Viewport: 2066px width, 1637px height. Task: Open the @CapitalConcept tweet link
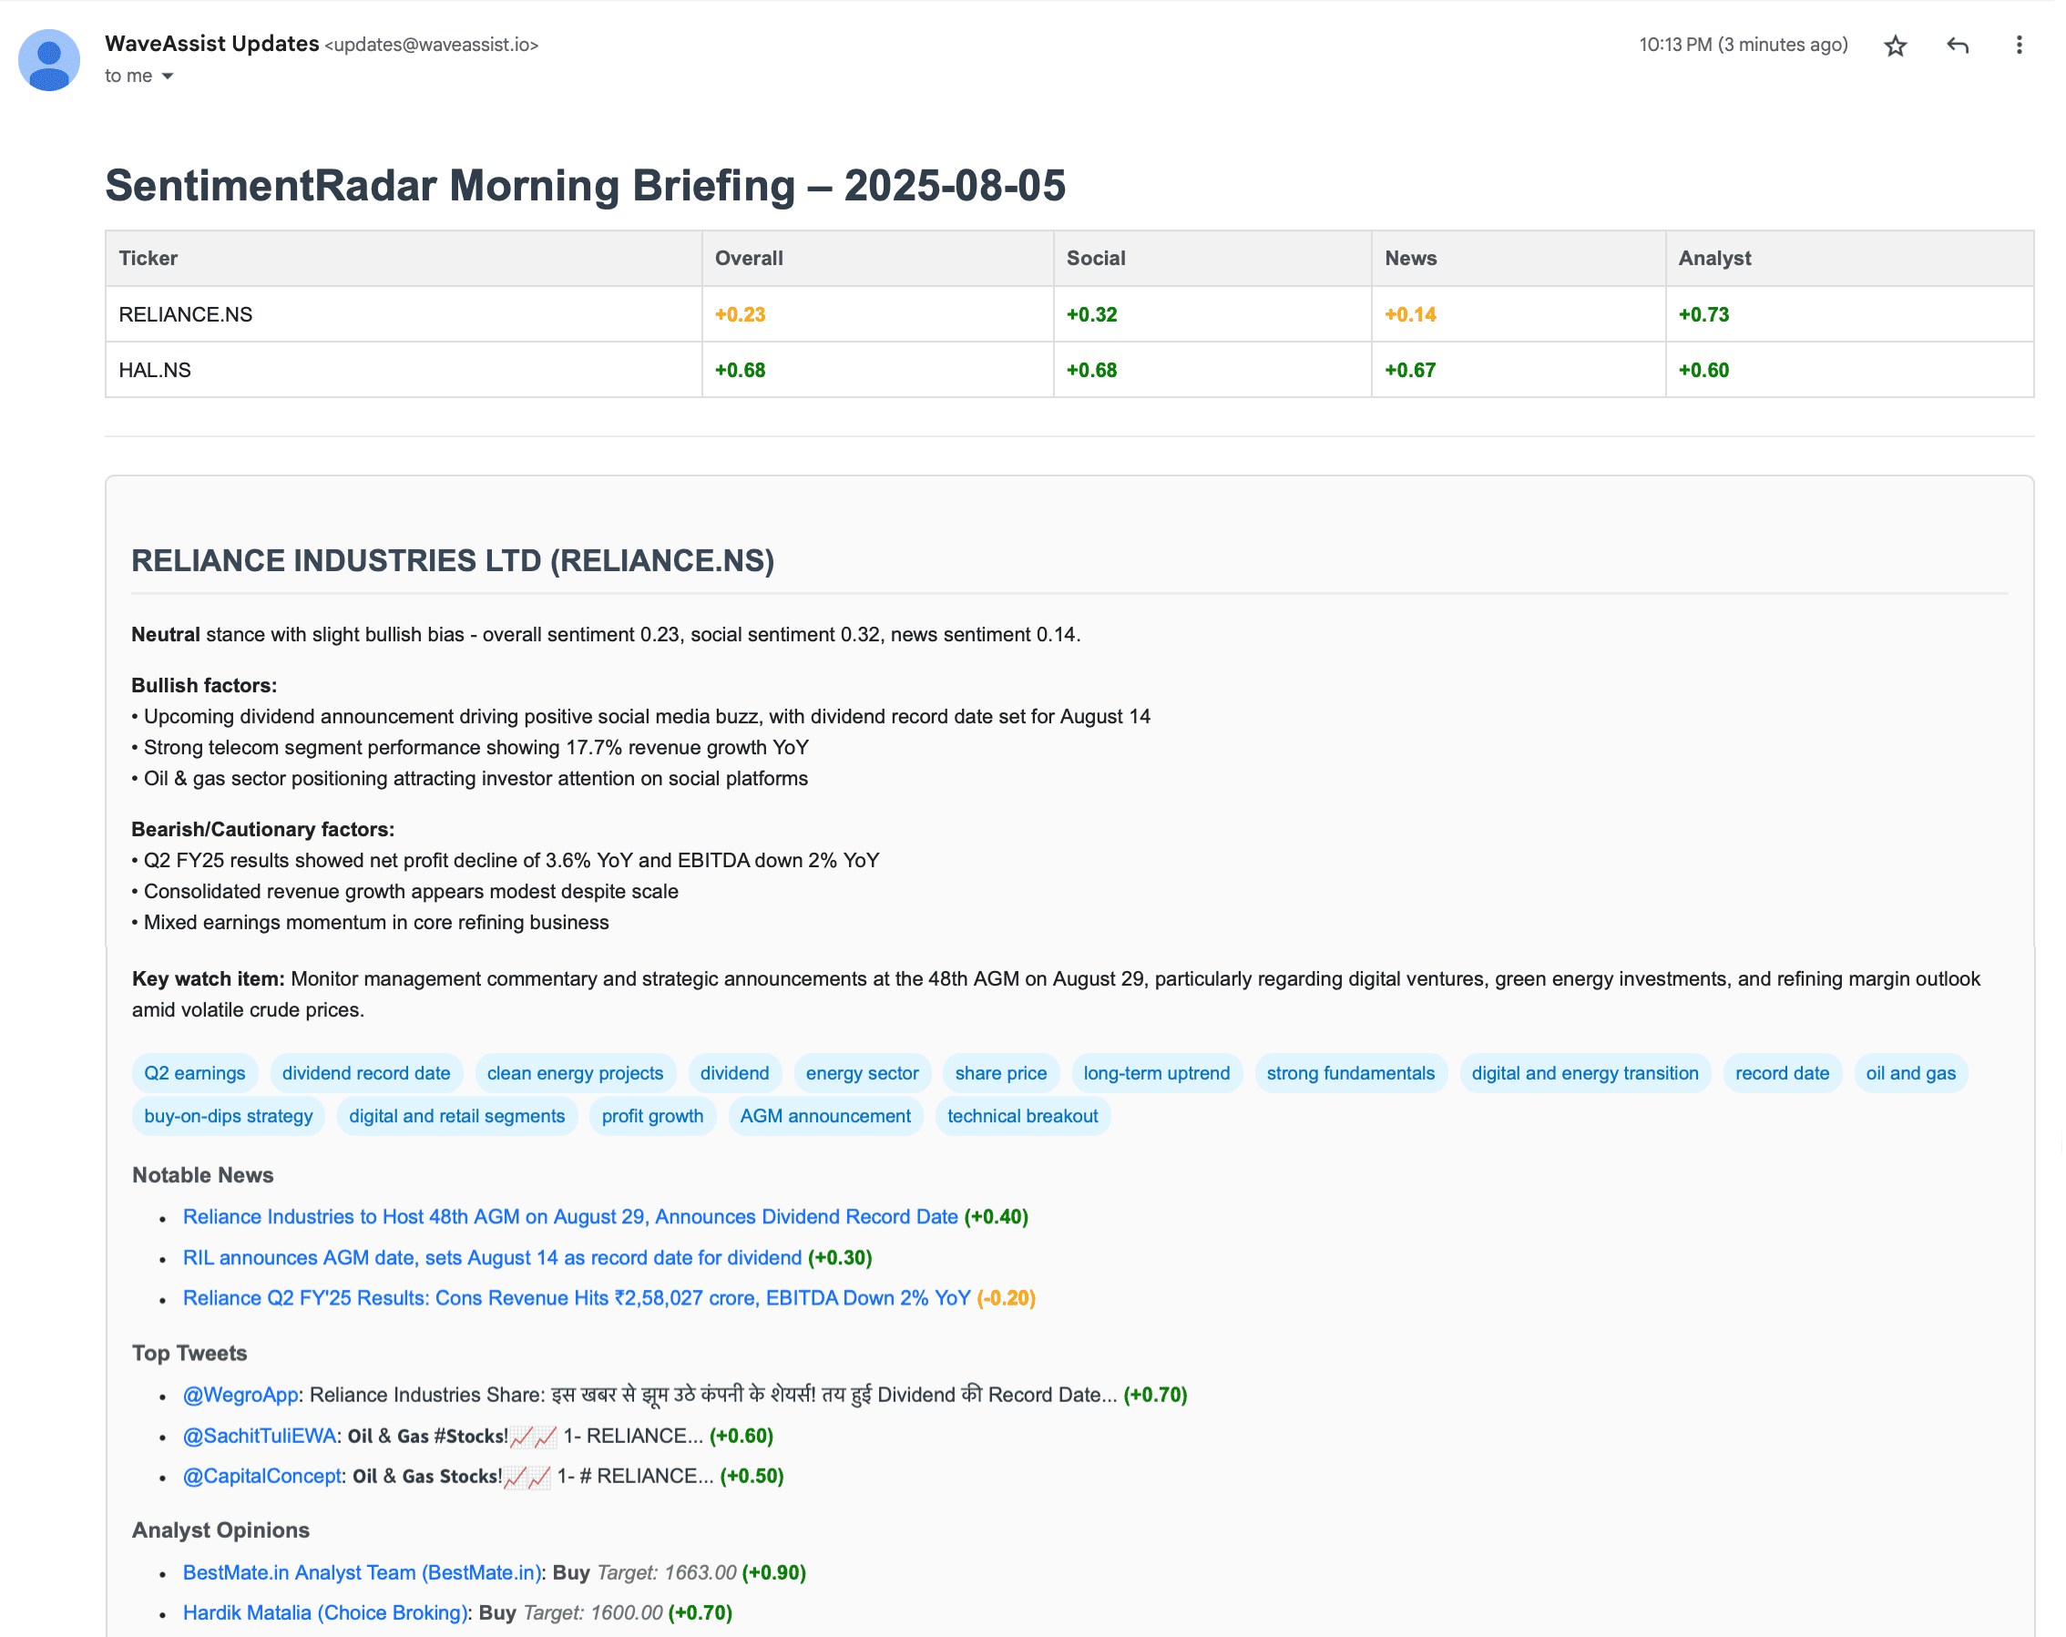point(262,1476)
